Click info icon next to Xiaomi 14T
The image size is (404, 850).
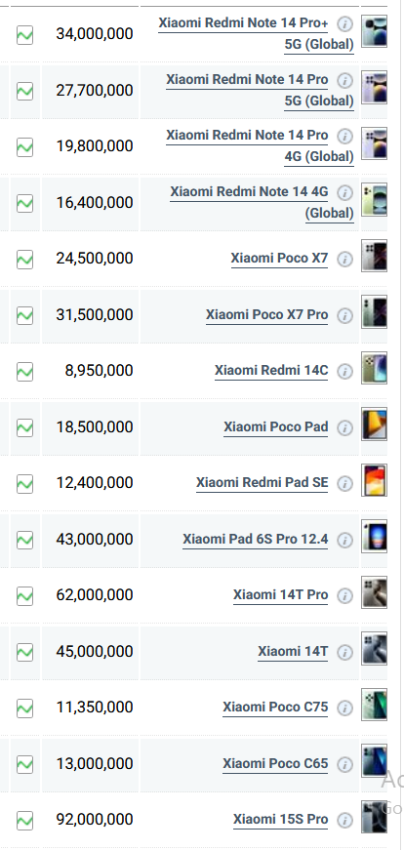pyautogui.click(x=344, y=652)
